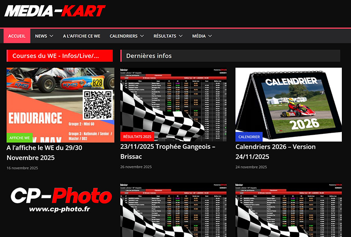Click the Dernières infos section header

[149, 56]
